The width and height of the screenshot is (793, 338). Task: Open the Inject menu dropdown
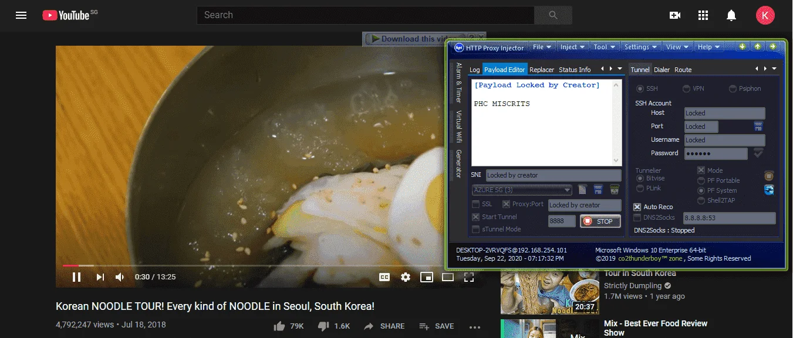573,47
